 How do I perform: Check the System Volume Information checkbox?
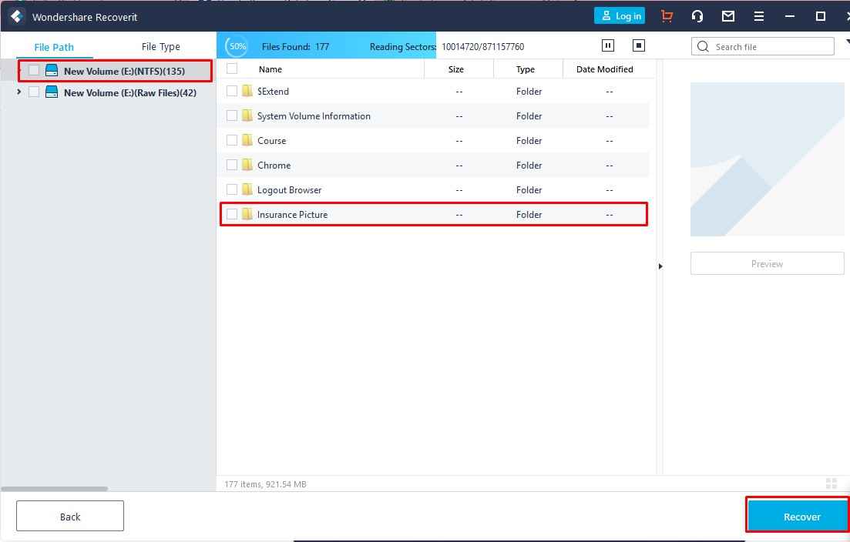tap(232, 116)
